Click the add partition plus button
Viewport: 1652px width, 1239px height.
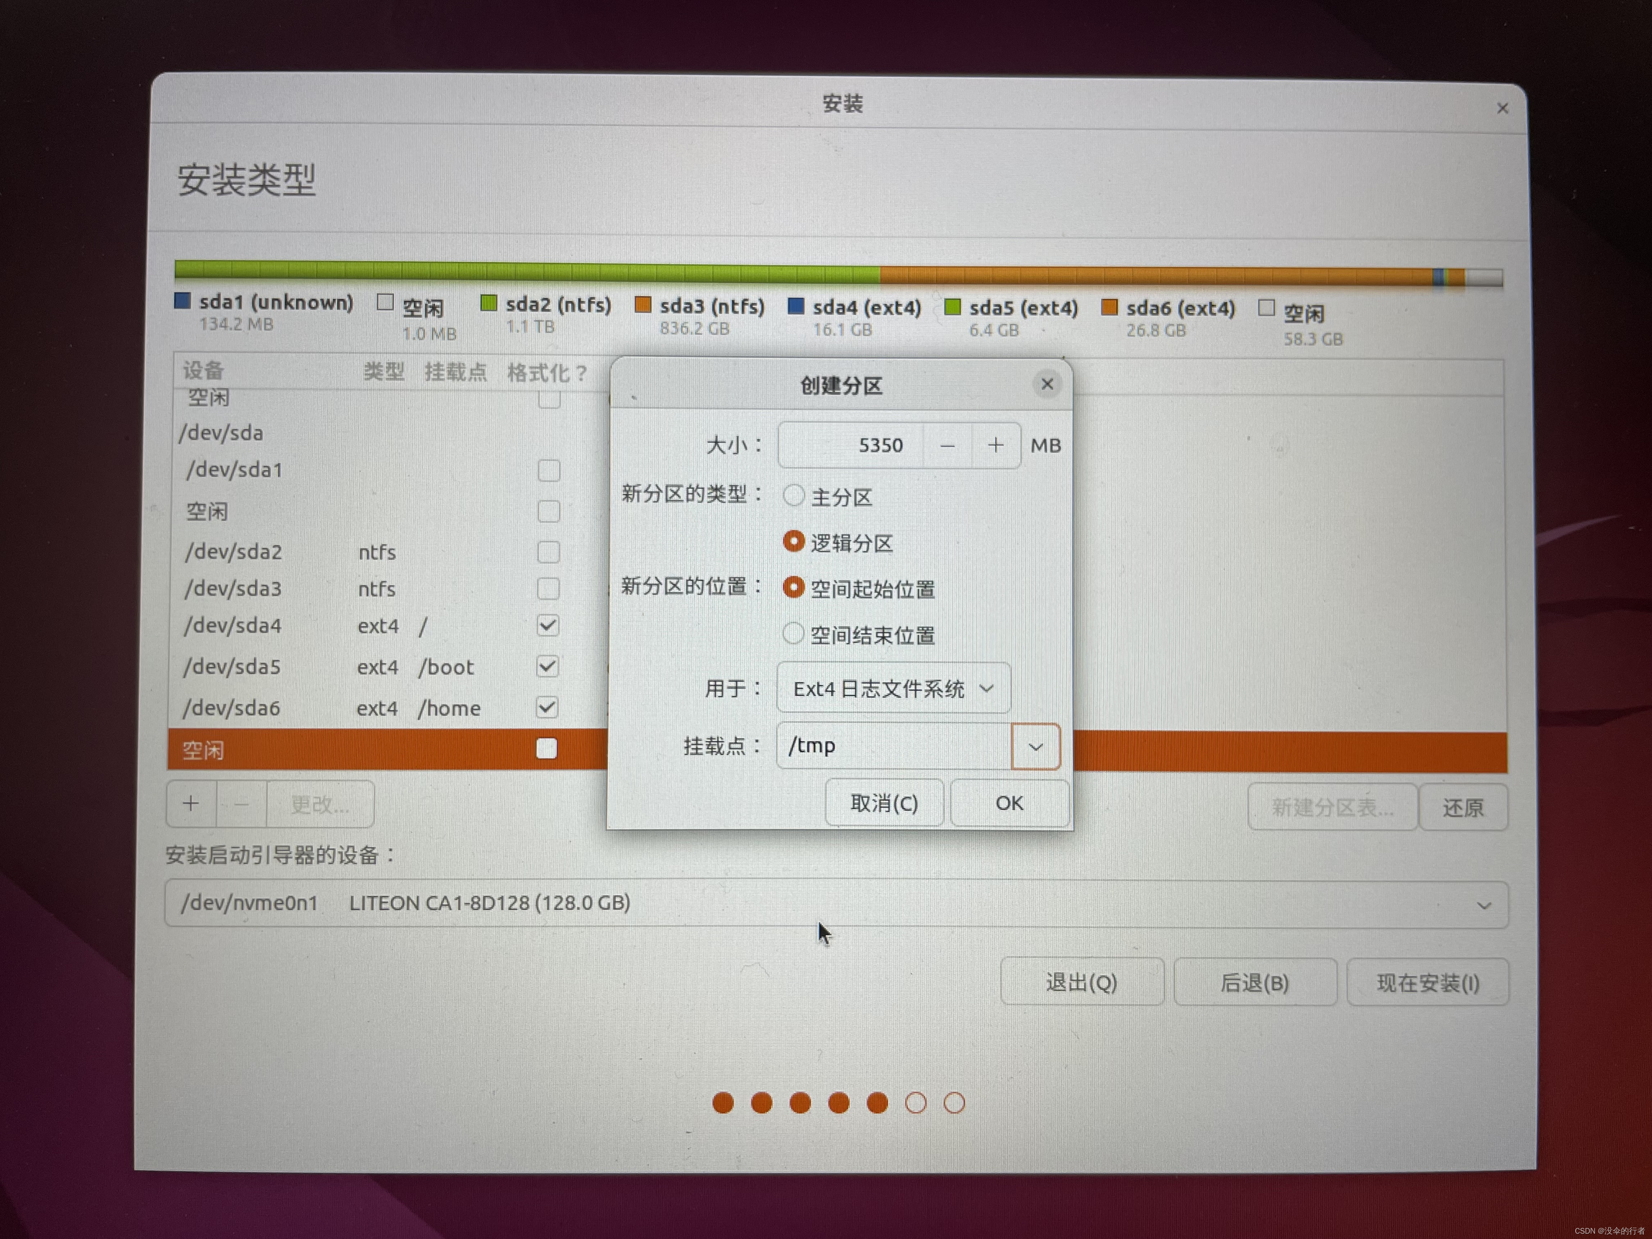pyautogui.click(x=191, y=803)
